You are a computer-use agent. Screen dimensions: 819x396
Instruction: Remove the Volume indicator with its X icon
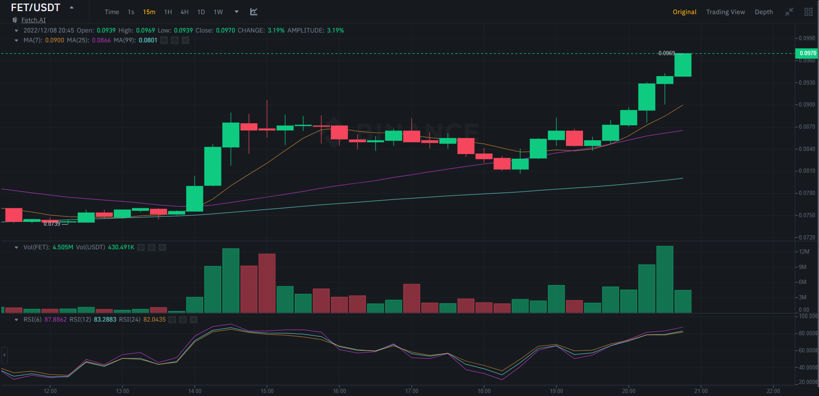click(162, 247)
